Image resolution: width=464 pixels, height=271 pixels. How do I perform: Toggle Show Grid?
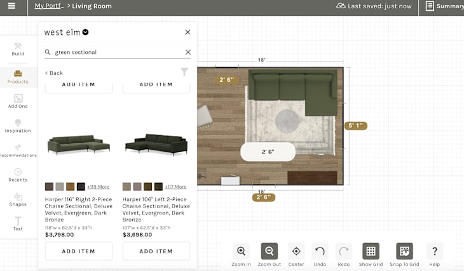coord(371,251)
